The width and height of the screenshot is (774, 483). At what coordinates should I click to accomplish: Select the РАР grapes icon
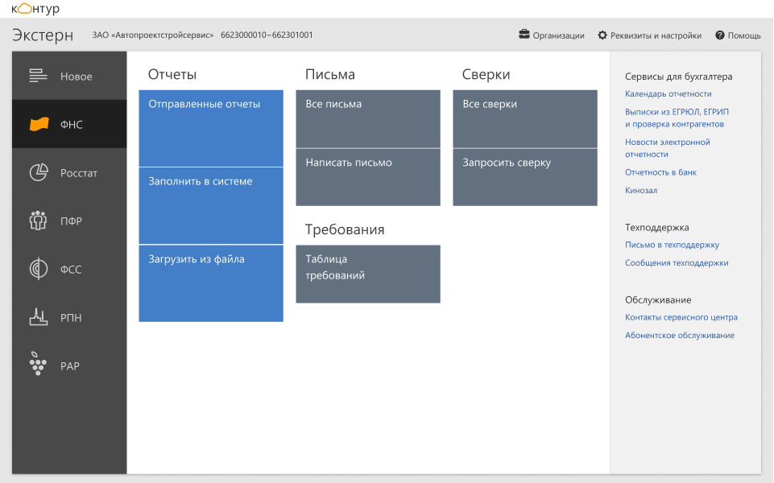pyautogui.click(x=38, y=364)
